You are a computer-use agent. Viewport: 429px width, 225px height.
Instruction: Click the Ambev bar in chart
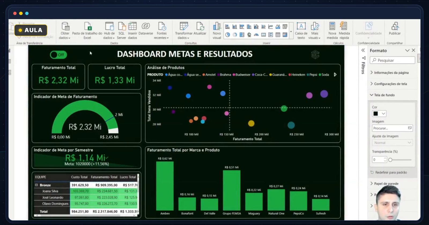point(165,186)
